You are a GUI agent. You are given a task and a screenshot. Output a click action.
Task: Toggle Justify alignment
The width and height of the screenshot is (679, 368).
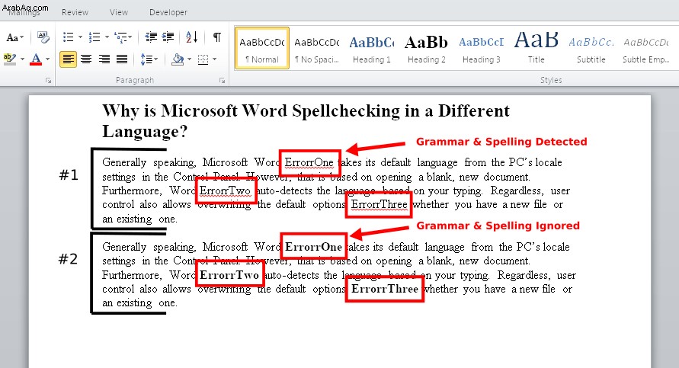coord(122,59)
